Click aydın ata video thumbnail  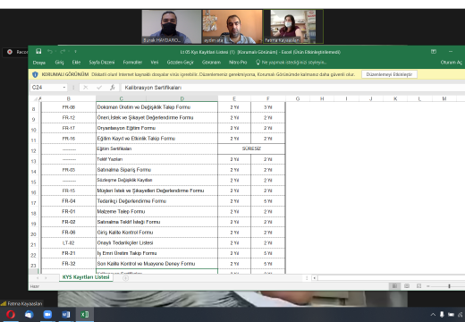pos(232,27)
